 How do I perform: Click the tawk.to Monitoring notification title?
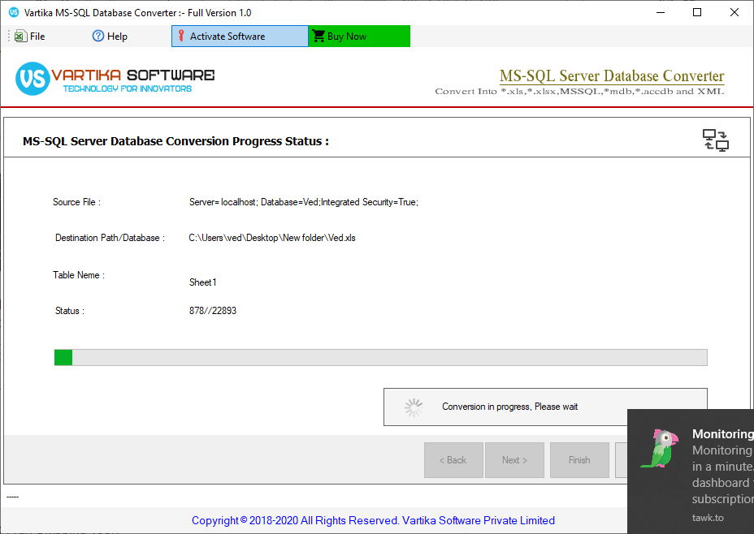click(x=723, y=433)
